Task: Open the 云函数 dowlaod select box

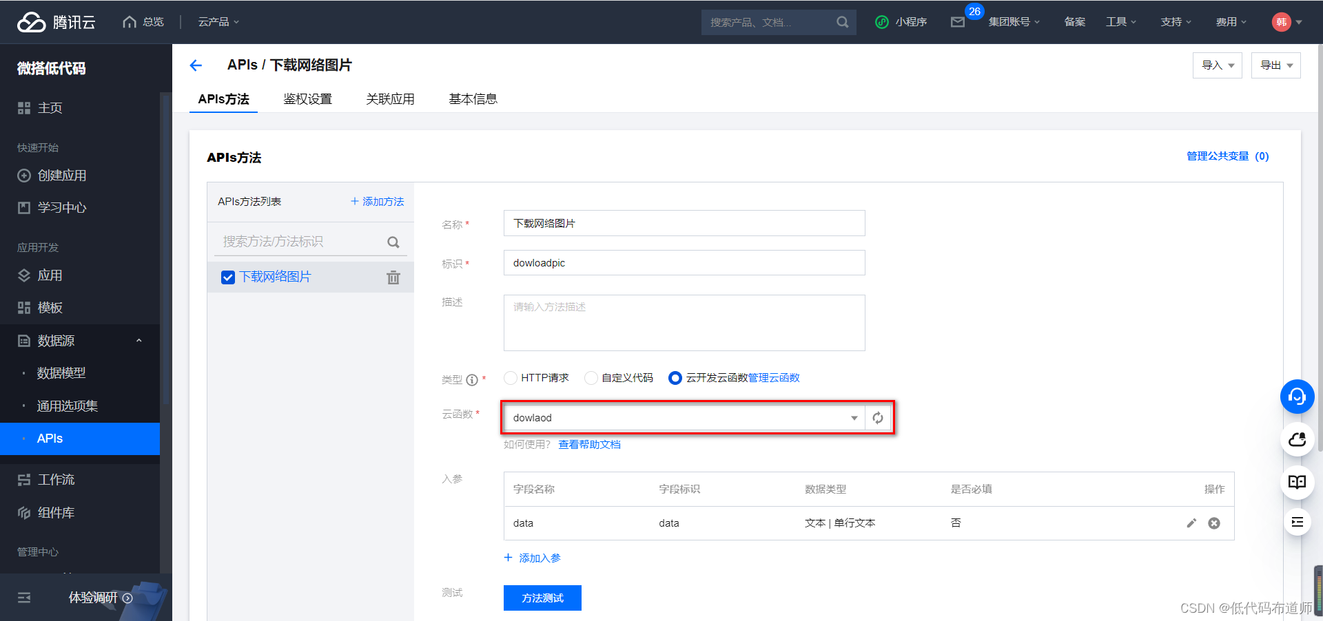Action: pos(684,418)
